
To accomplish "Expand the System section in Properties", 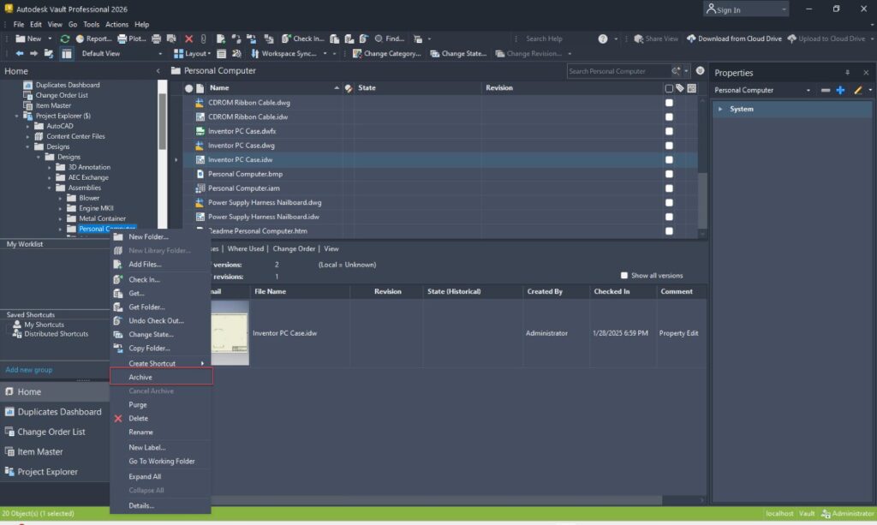I will coord(720,109).
